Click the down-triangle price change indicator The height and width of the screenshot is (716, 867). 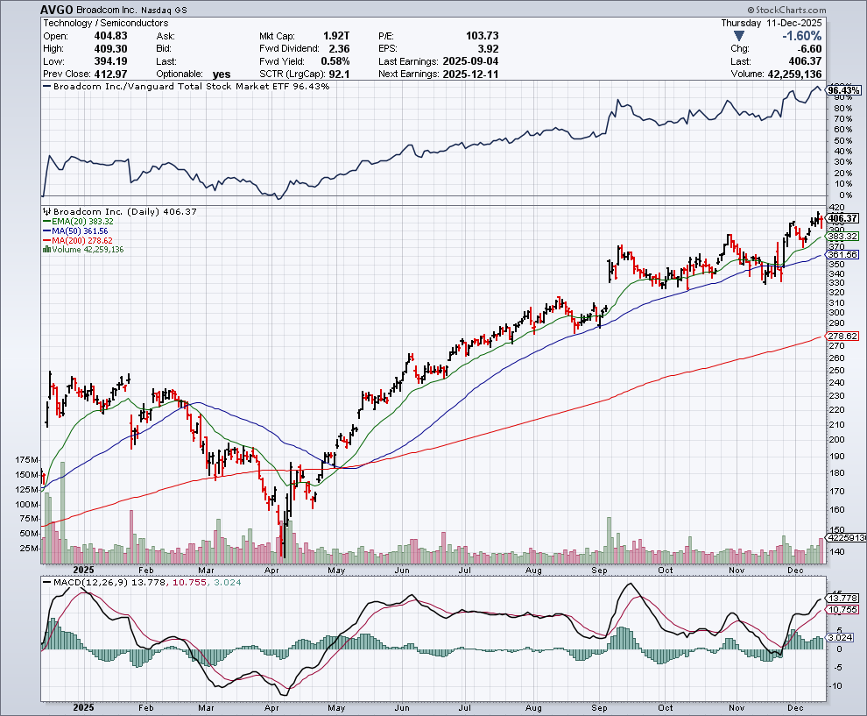pyautogui.click(x=740, y=36)
